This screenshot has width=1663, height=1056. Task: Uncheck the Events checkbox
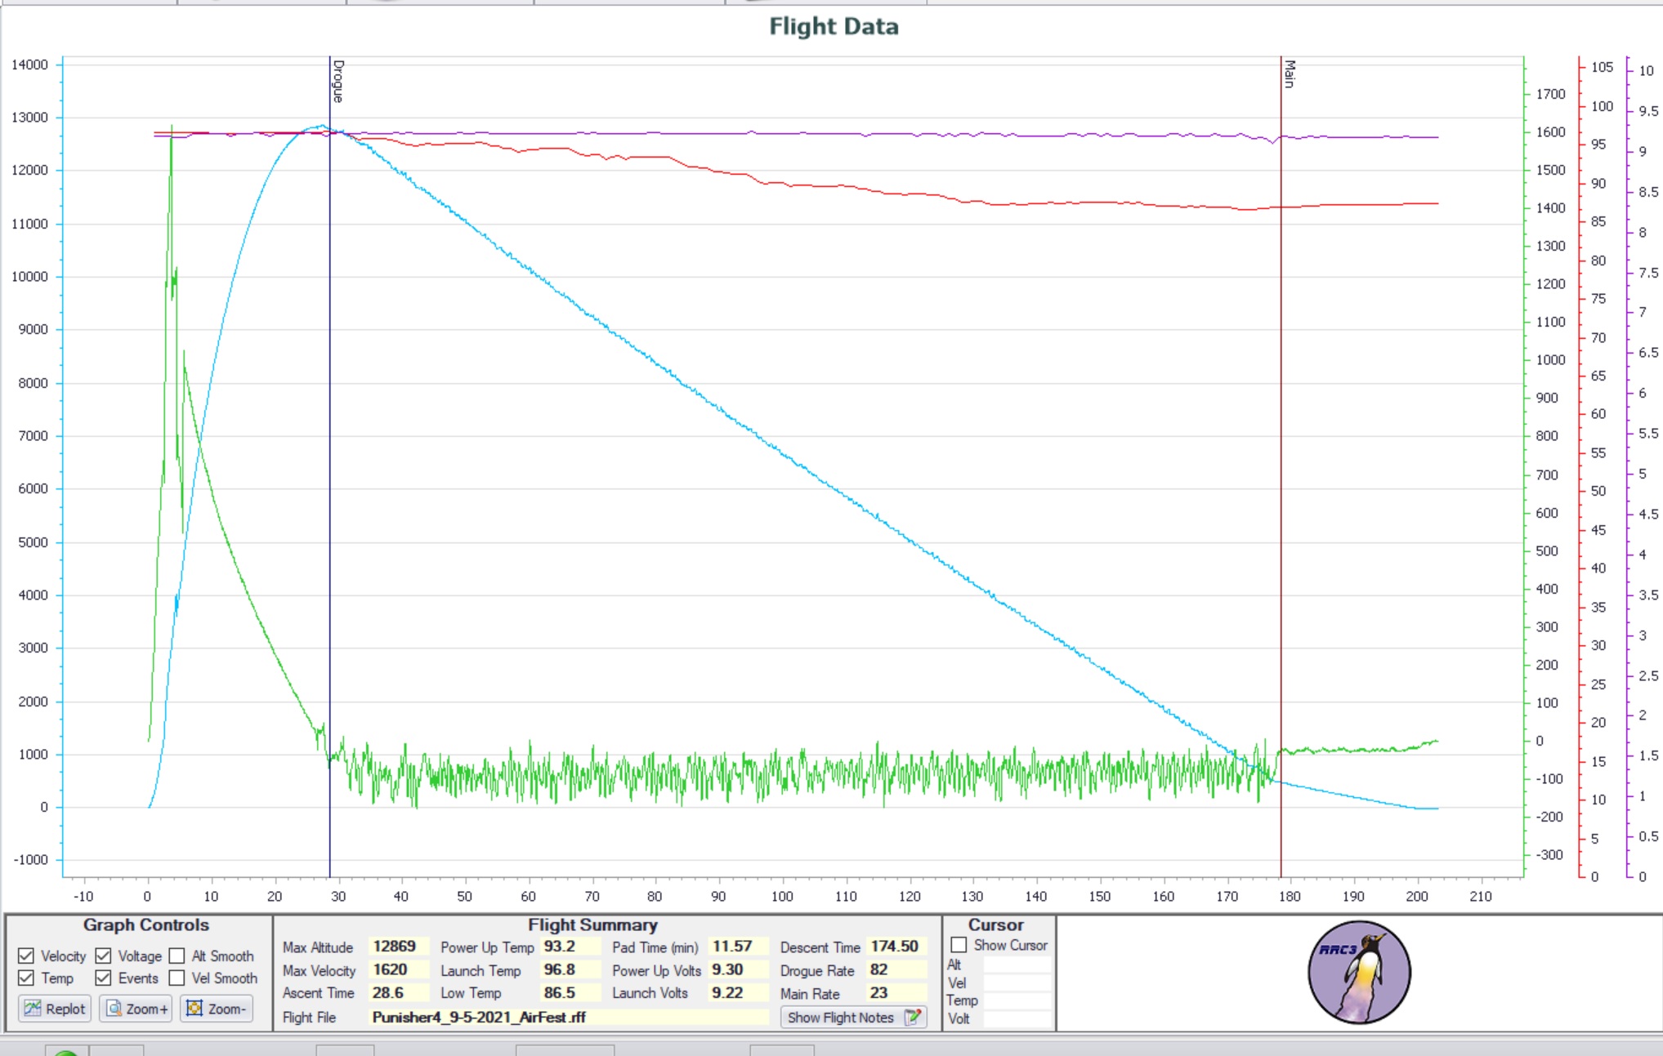click(103, 978)
